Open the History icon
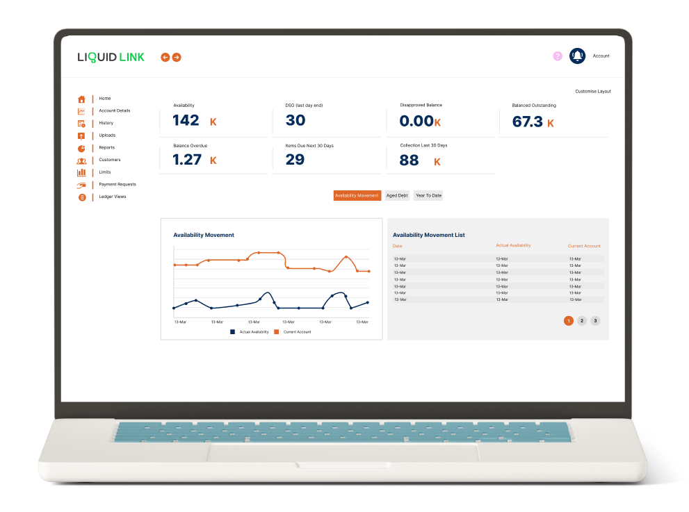 pos(81,123)
